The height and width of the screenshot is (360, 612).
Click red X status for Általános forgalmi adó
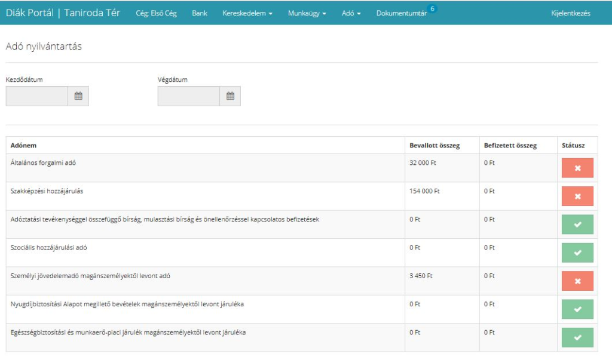pos(577,168)
